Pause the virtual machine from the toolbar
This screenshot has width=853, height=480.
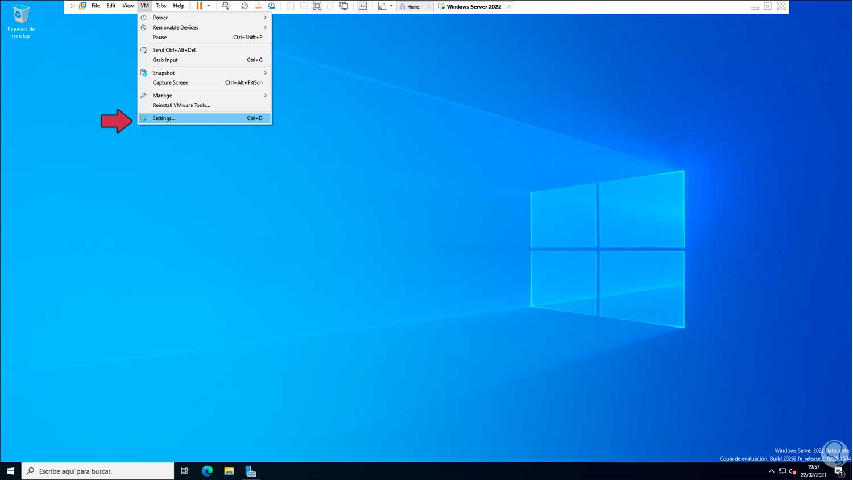point(199,6)
